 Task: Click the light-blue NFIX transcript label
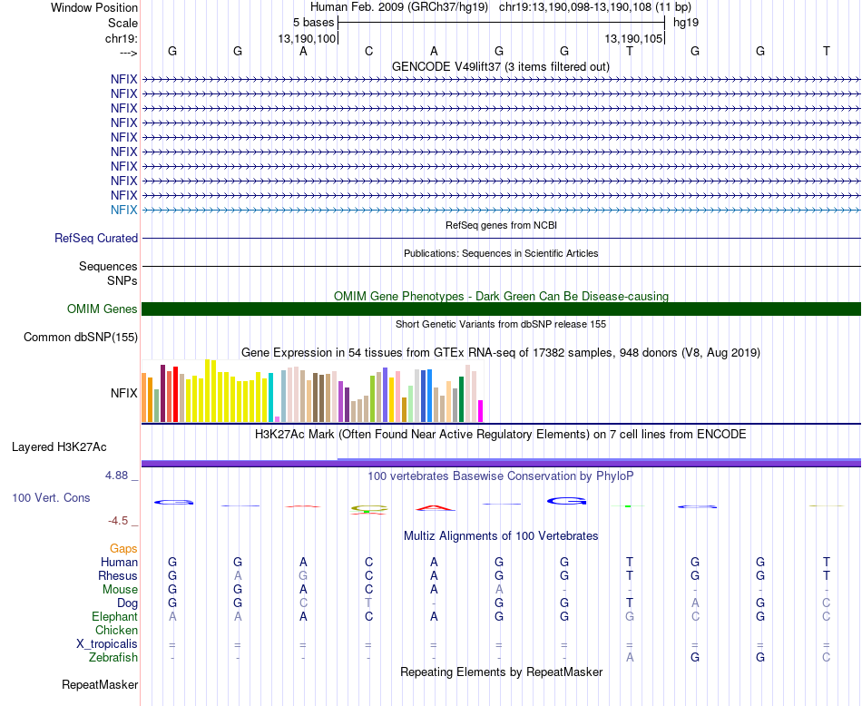pyautogui.click(x=123, y=210)
